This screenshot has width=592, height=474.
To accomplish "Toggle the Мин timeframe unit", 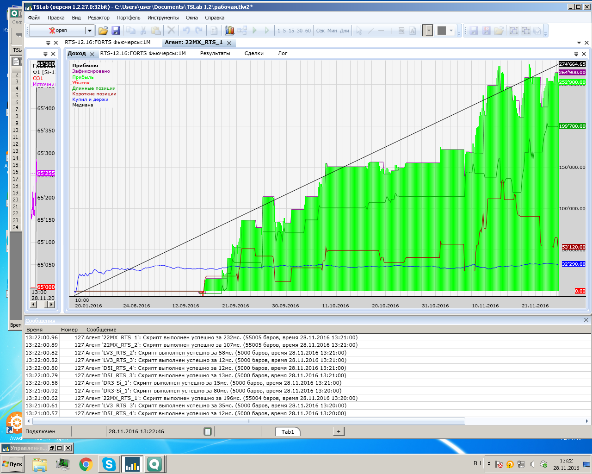I will point(332,31).
